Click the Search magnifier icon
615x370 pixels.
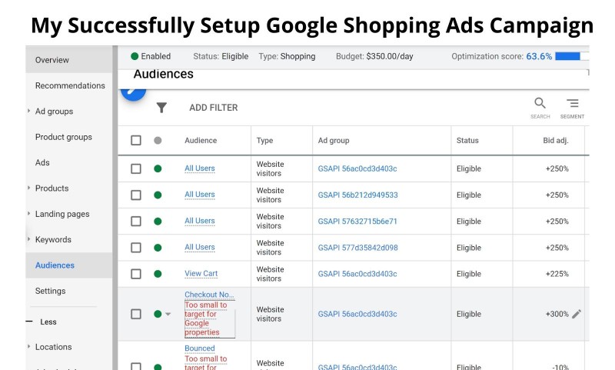tap(540, 103)
